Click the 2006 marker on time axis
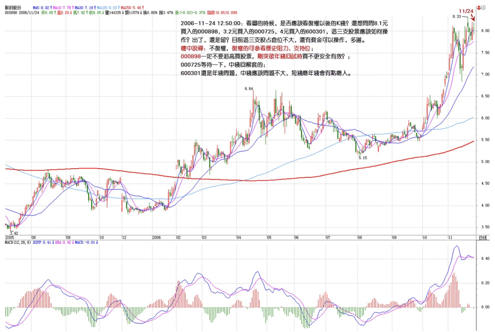 click(156, 237)
